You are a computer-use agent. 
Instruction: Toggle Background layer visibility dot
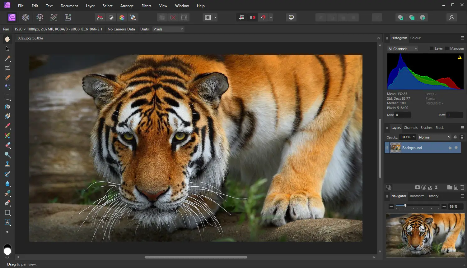click(456, 148)
